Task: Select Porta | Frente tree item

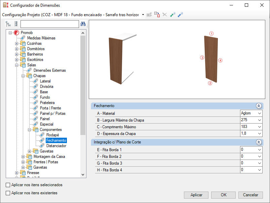Action: [x=50, y=108]
